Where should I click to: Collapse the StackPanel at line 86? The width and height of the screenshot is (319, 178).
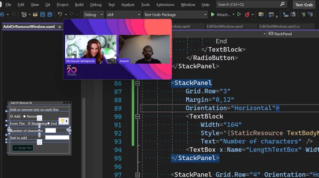pos(138,83)
